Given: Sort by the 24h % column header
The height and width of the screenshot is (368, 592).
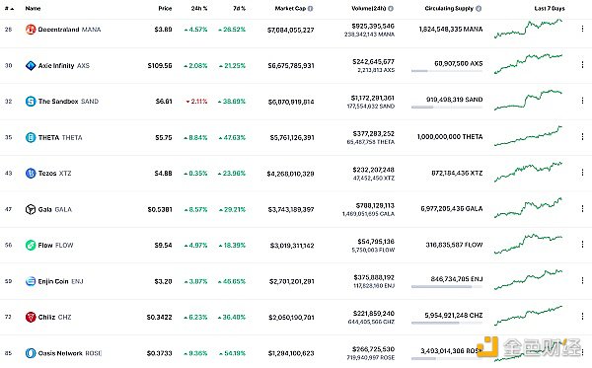Looking at the screenshot, I should coord(199,8).
